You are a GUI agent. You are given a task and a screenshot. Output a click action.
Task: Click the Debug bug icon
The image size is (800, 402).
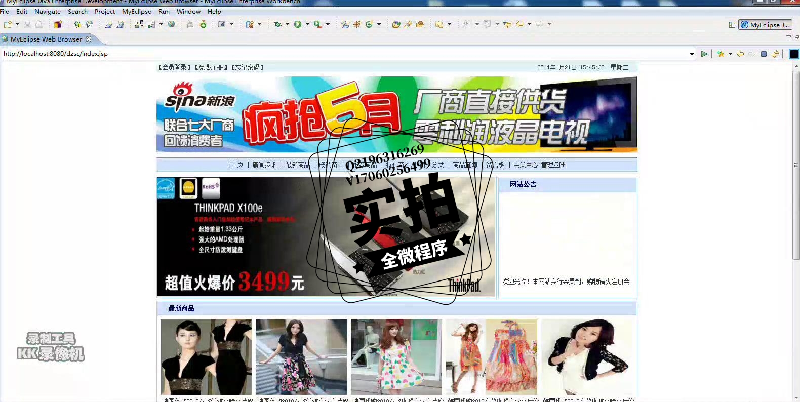click(277, 24)
